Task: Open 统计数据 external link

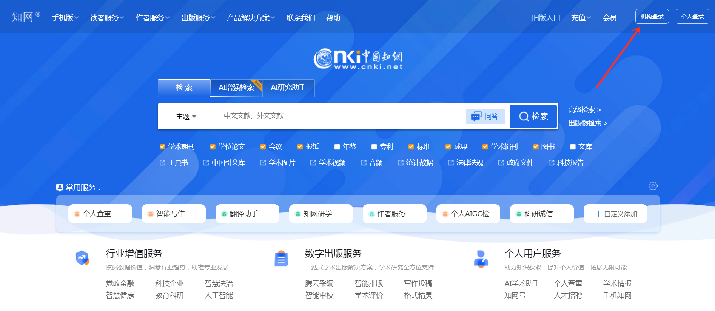Action: [415, 163]
